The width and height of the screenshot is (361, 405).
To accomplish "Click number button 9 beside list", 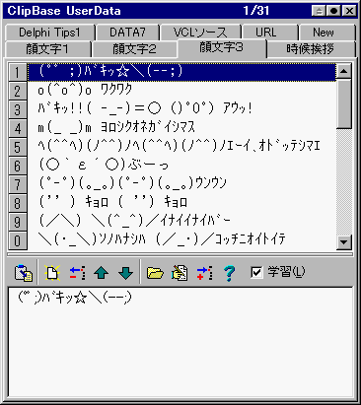I will click(x=18, y=222).
